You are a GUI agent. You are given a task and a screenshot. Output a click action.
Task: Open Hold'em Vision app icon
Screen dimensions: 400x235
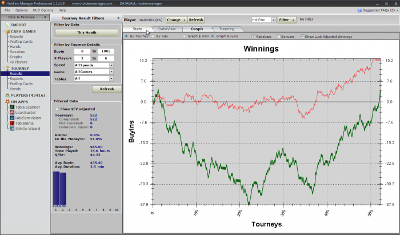(12, 118)
